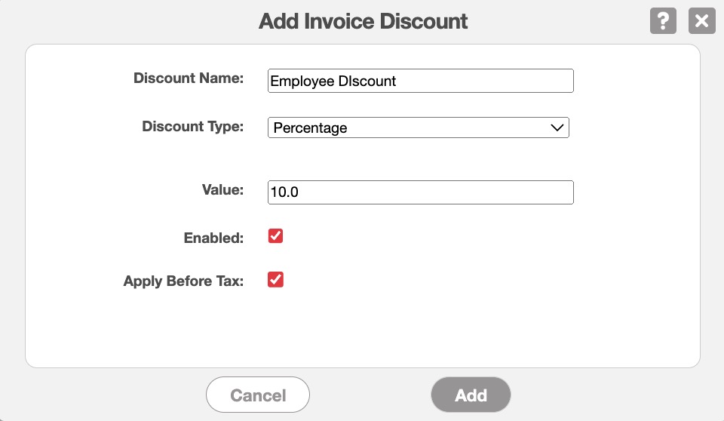
Task: Cancel adding the invoice discount
Action: 258,395
